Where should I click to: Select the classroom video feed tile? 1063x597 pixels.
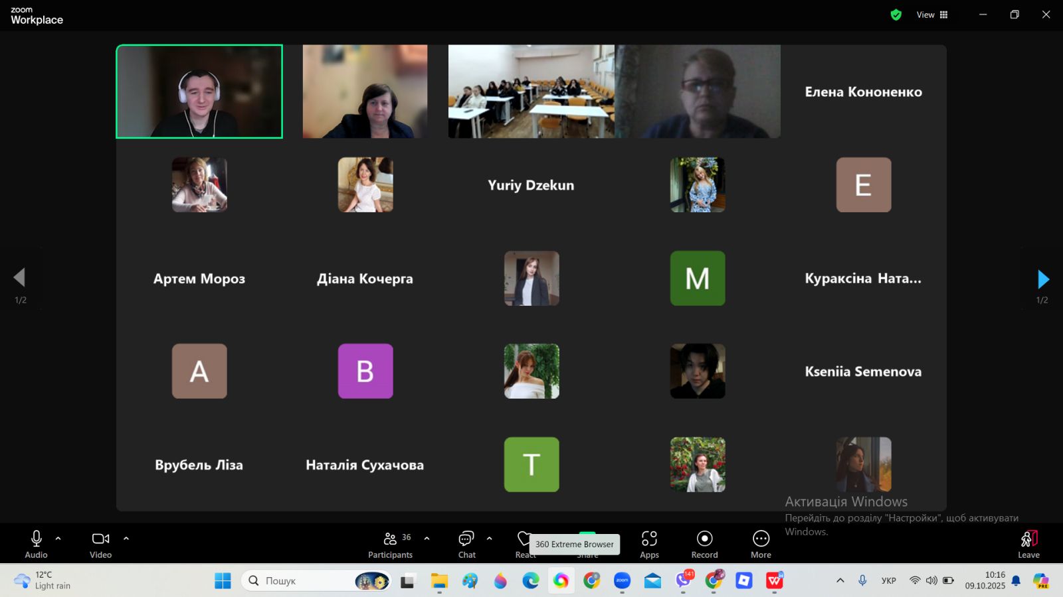[x=531, y=92]
